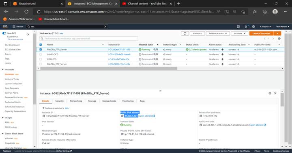This screenshot has width=292, height=153.
Task: Go to previous page of instances
Action: click(x=264, y=39)
